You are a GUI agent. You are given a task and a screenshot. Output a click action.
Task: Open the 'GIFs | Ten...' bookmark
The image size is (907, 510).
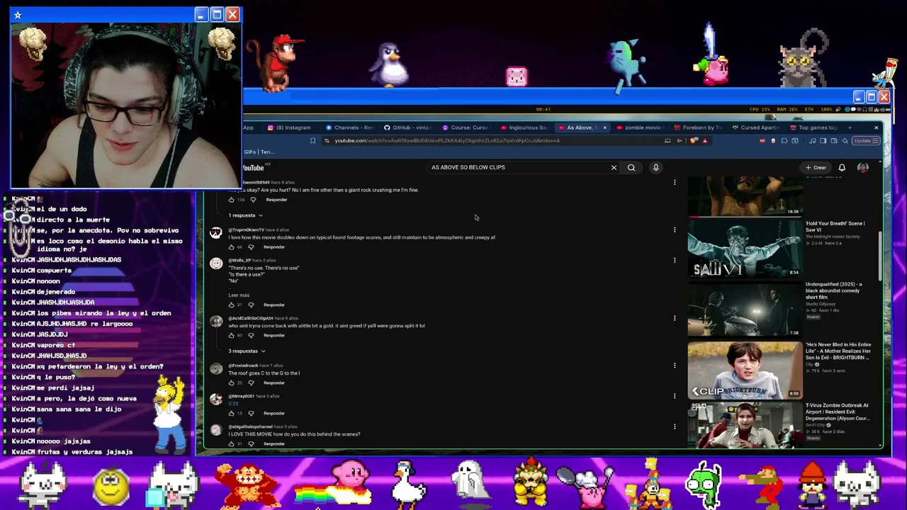pyautogui.click(x=259, y=152)
